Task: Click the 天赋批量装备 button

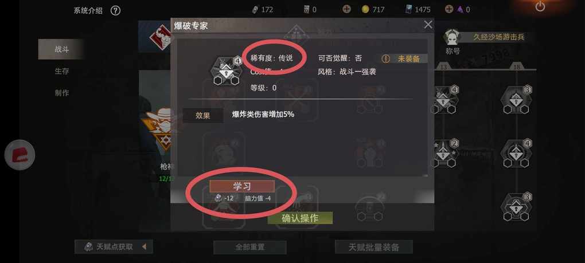Action: pyautogui.click(x=374, y=247)
